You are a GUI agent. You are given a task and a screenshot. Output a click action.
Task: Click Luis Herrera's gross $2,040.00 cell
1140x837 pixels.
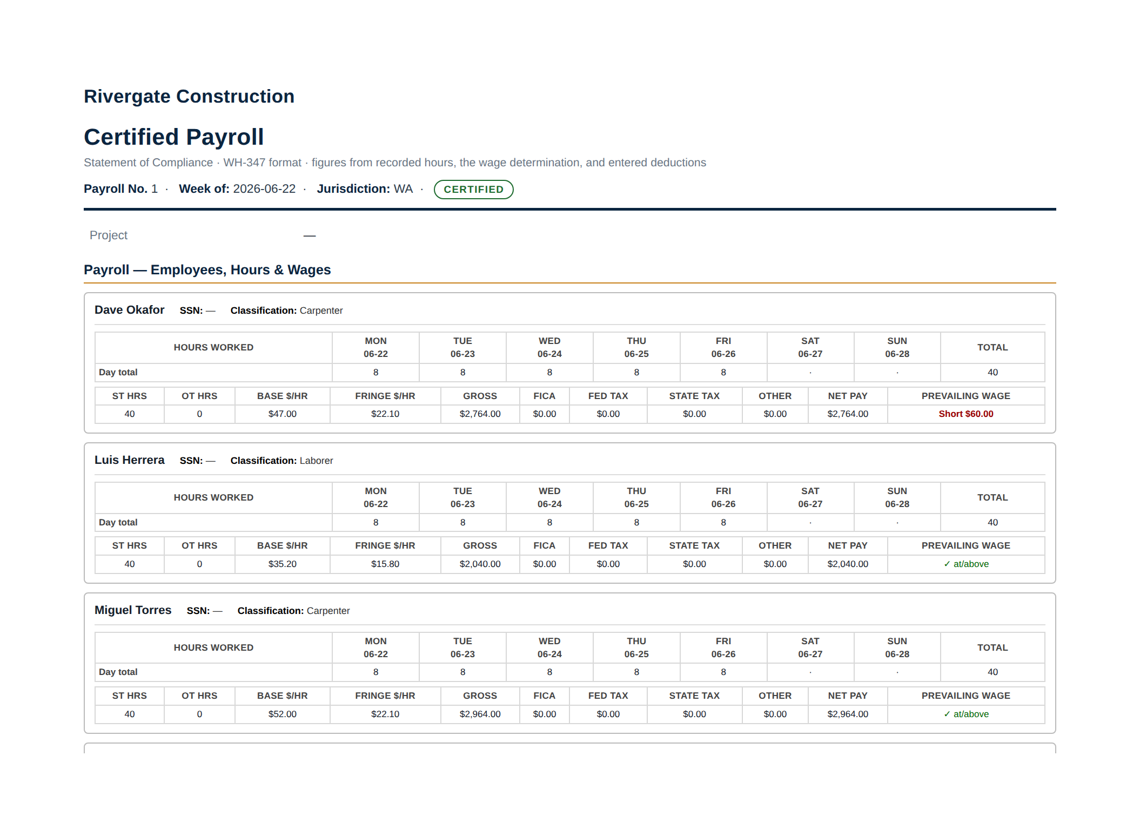click(480, 564)
